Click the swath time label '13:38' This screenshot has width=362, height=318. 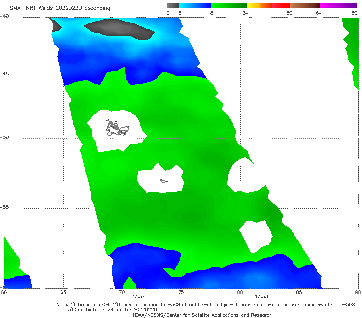[261, 297]
